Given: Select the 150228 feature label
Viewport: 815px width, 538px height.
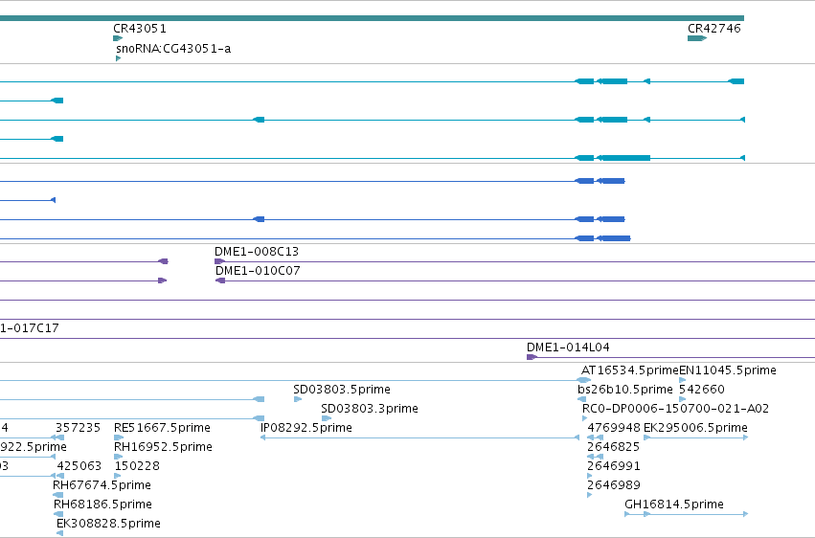Looking at the screenshot, I should pos(137,466).
